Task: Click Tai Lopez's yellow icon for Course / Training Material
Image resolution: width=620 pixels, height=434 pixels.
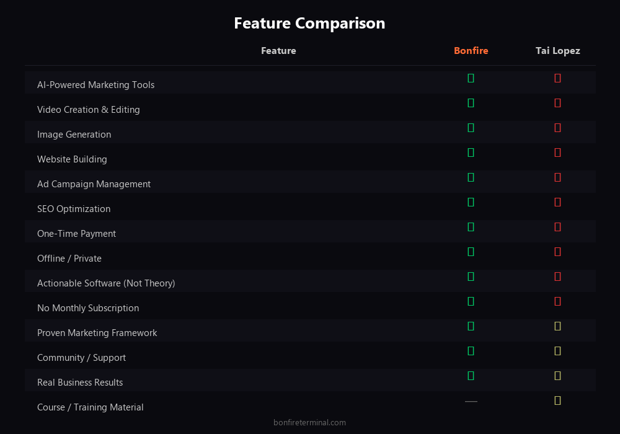Action: coord(557,401)
